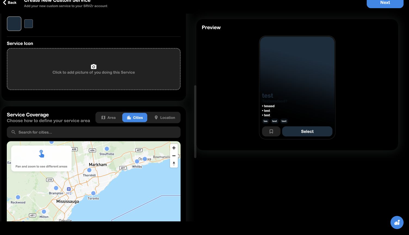Select the Whitby city dot

(137, 161)
